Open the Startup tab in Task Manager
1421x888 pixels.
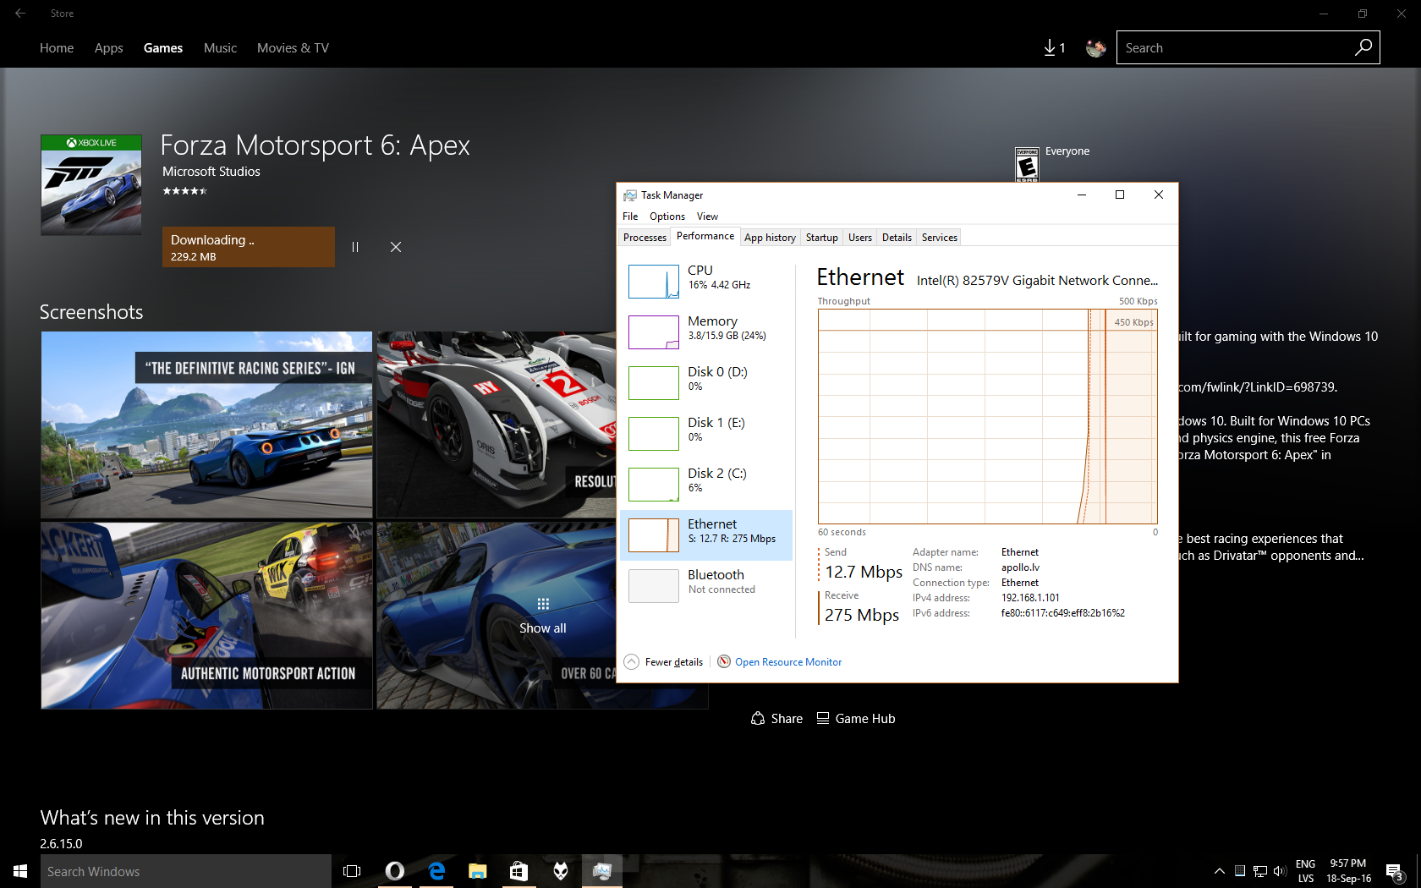pyautogui.click(x=821, y=238)
